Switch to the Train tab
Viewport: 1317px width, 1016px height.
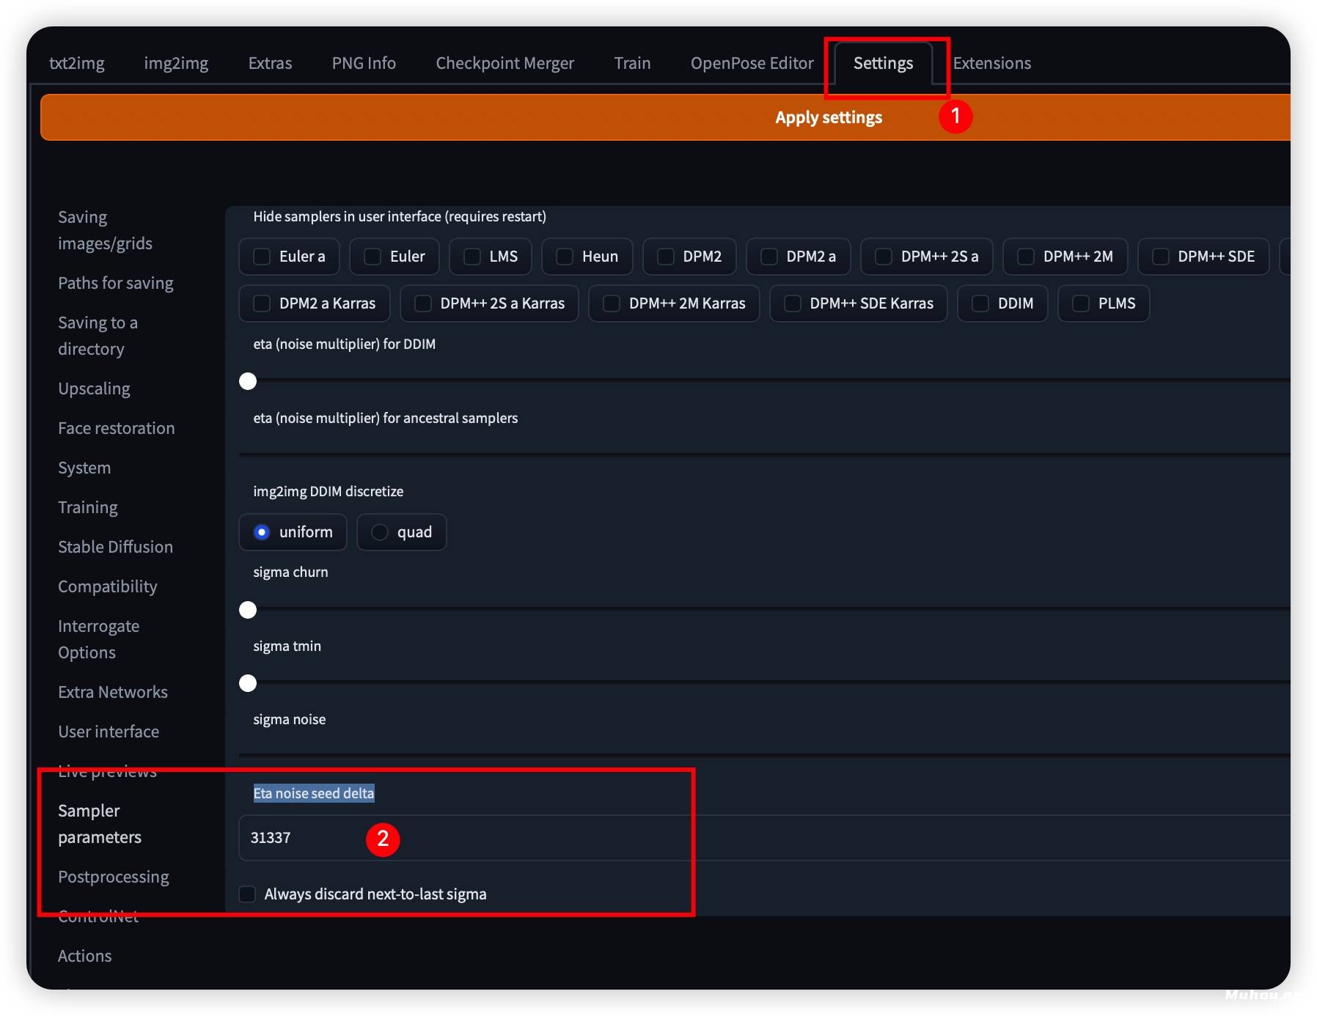(632, 63)
